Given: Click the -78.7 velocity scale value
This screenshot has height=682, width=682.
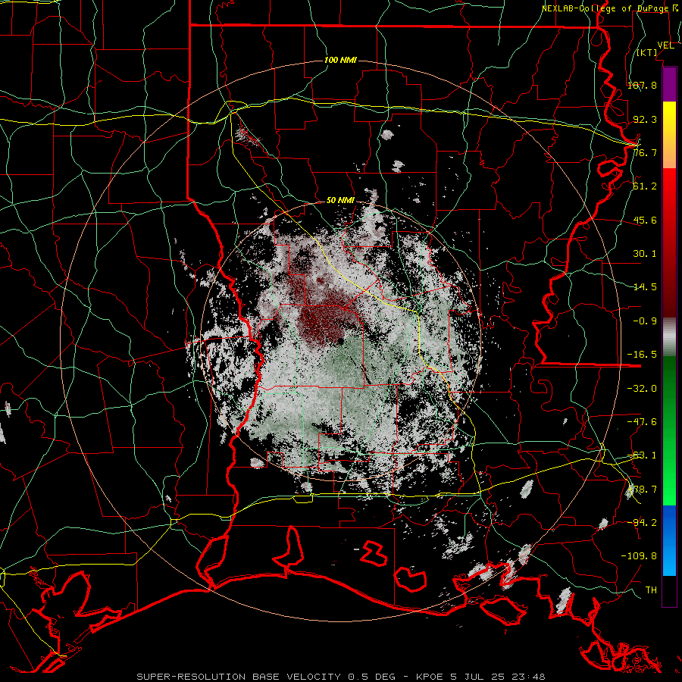Looking at the screenshot, I should pyautogui.click(x=642, y=490).
